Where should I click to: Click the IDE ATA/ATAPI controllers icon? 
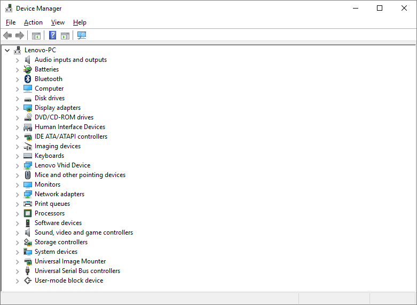pyautogui.click(x=28, y=137)
